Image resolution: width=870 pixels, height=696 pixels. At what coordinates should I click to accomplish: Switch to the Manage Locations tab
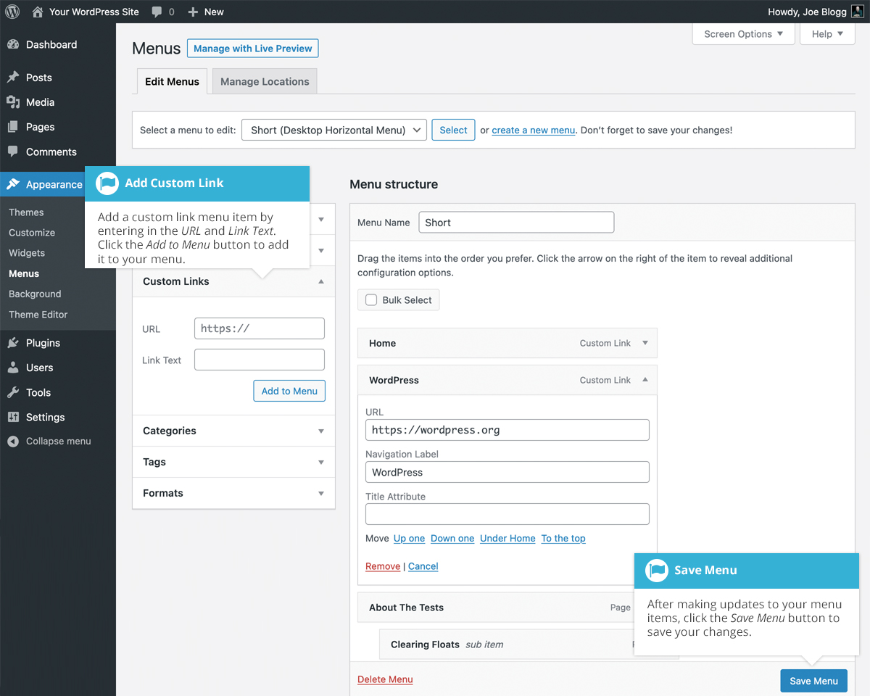tap(265, 82)
